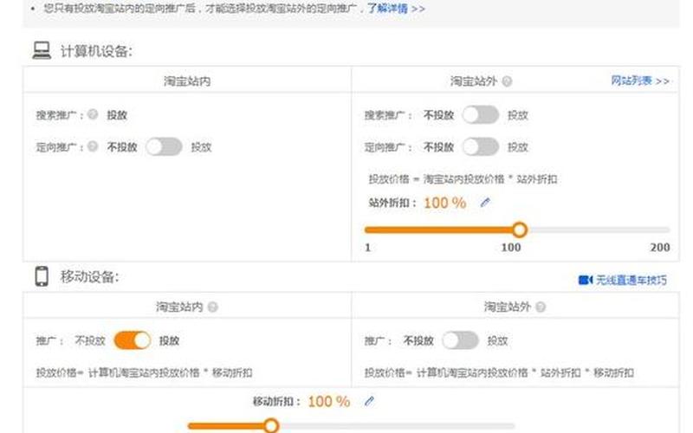Click 投放 label for computer 站内 搜索推广
This screenshot has width=693, height=433.
pos(117,115)
